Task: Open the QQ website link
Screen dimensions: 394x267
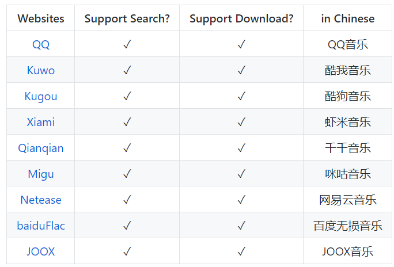Action: click(x=41, y=44)
